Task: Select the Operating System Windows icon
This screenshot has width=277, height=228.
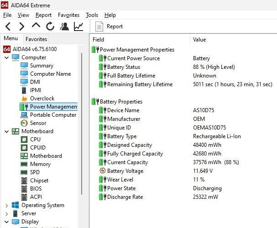Action: pos(15,205)
